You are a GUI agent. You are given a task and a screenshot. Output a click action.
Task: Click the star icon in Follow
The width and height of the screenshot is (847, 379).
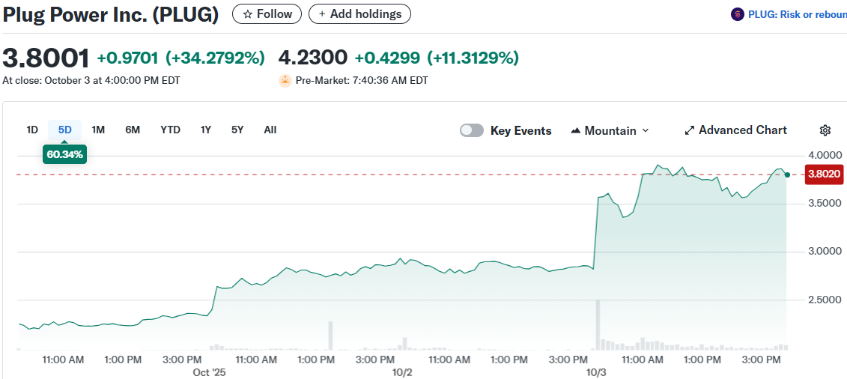(x=247, y=14)
